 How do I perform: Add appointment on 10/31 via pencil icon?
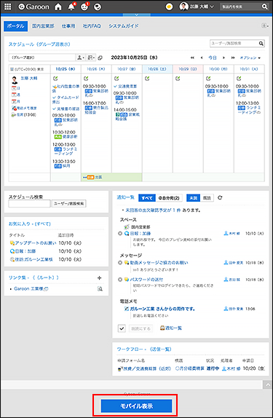pyautogui.click(x=239, y=79)
